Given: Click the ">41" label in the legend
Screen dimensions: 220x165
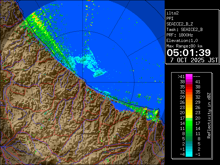Looking at the screenshot, I should pos(181,76).
